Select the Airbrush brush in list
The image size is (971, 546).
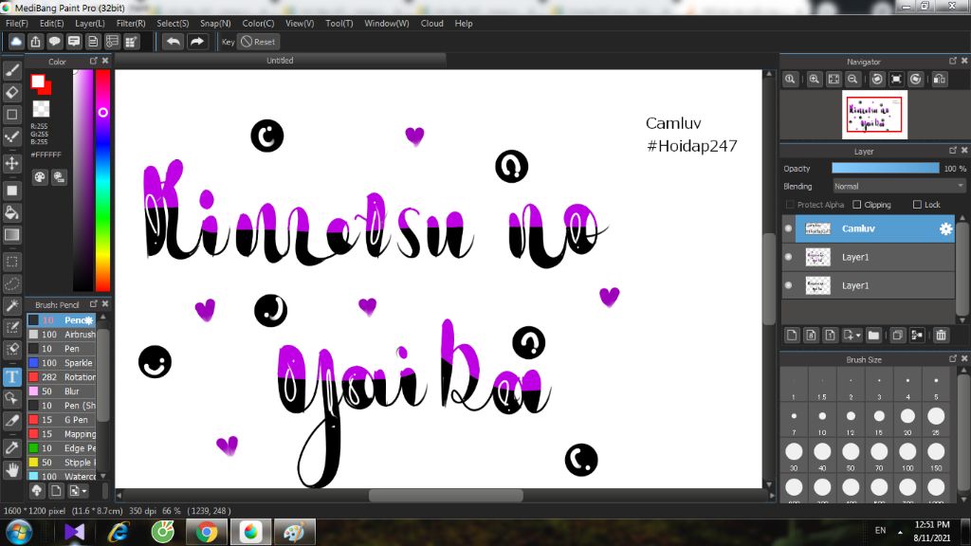(62, 335)
